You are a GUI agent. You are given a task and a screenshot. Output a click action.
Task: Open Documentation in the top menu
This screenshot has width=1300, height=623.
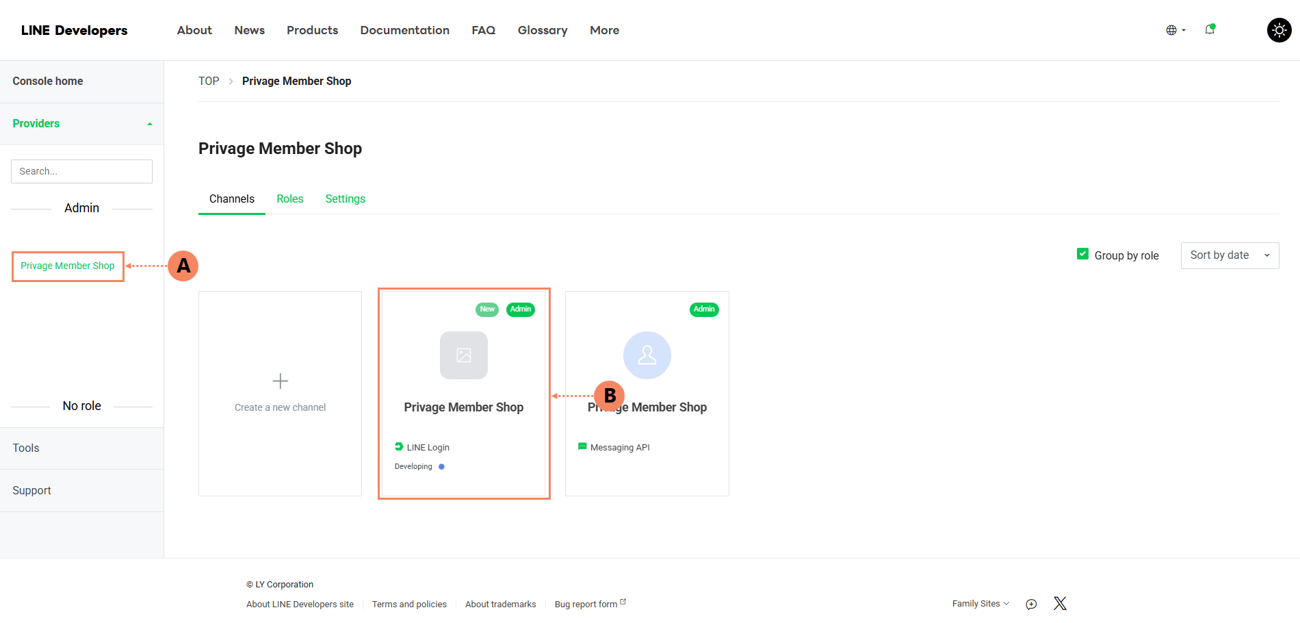[x=404, y=30]
